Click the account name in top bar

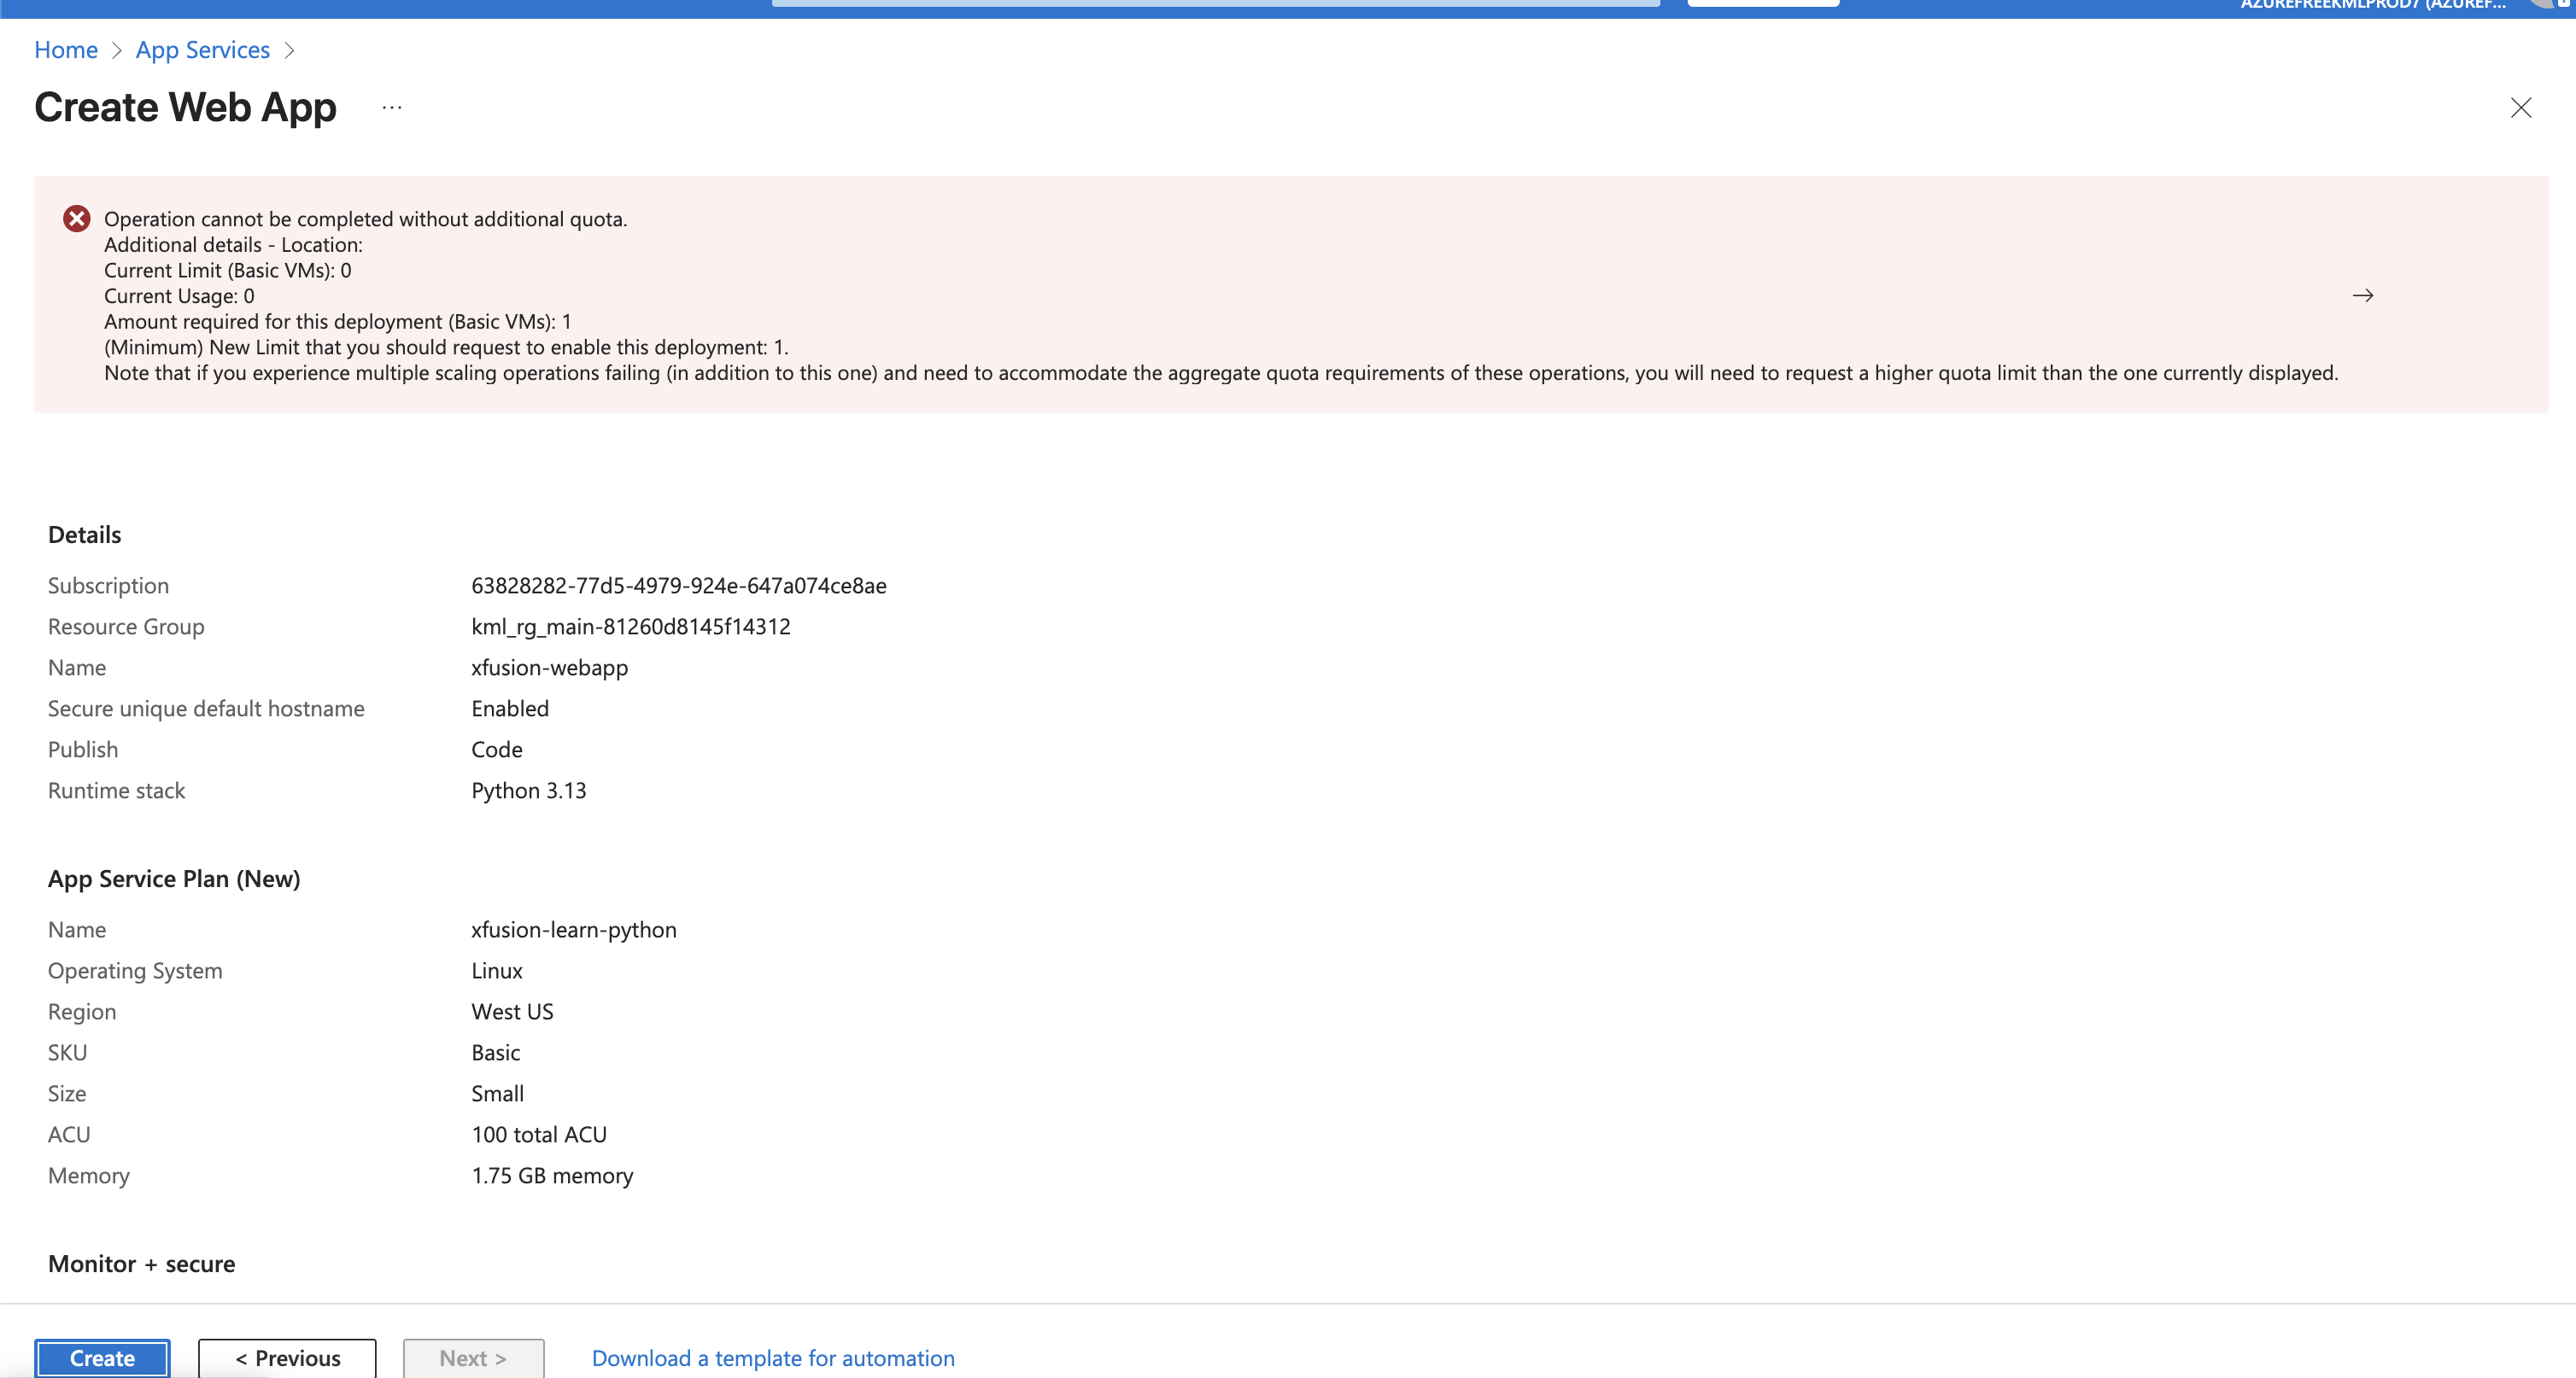[2372, 5]
